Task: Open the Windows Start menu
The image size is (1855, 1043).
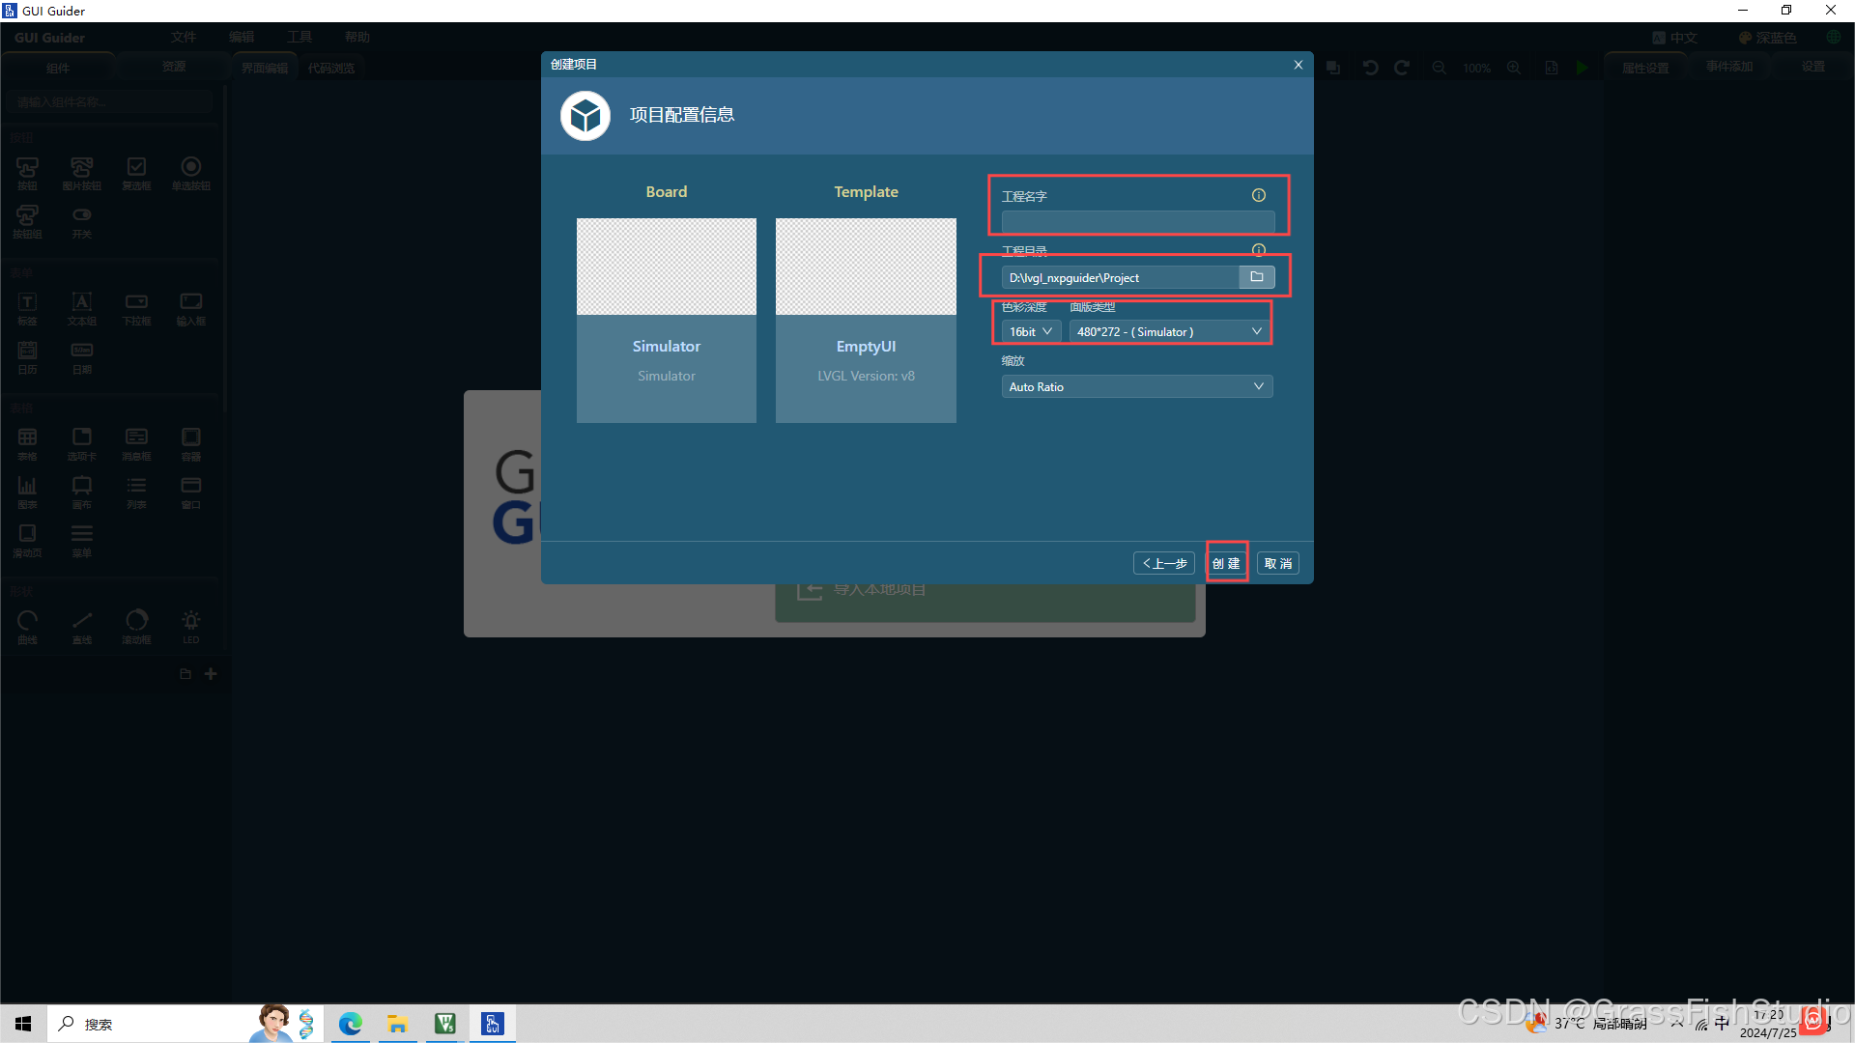Action: (23, 1024)
